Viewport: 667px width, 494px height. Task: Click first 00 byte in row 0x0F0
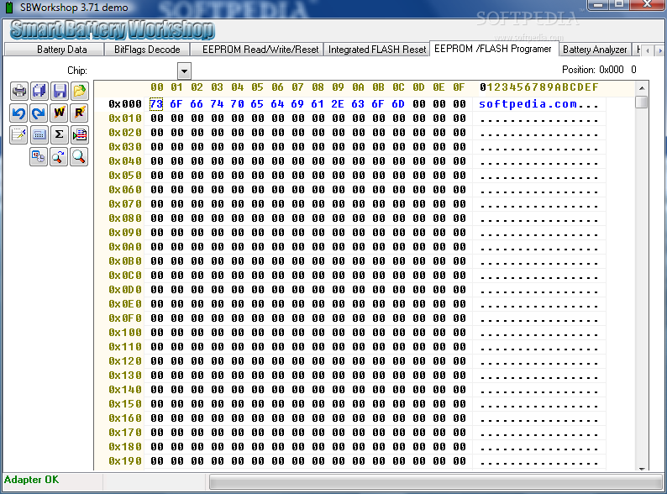pos(156,318)
